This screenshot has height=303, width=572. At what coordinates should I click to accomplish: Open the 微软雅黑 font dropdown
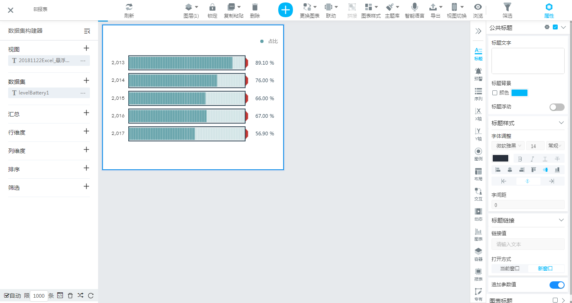[508, 146]
